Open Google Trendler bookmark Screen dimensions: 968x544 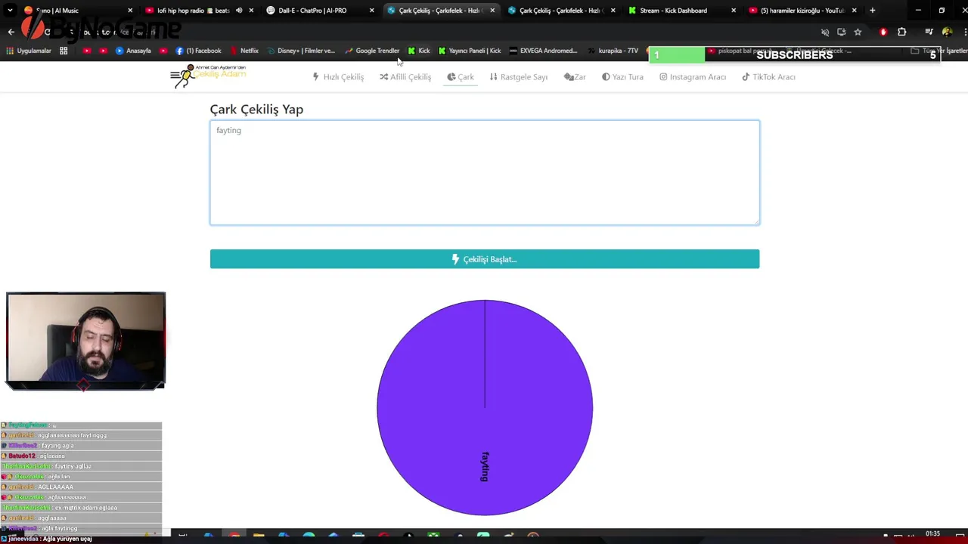tap(372, 51)
